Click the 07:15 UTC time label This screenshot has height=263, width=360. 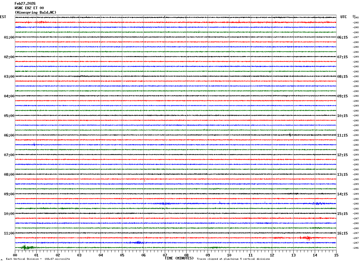tap(342, 57)
